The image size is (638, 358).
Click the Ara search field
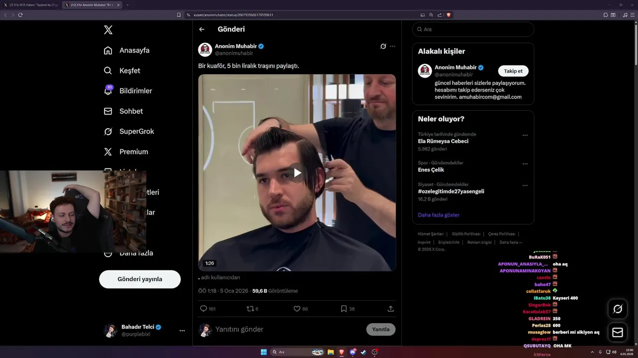(x=473, y=29)
